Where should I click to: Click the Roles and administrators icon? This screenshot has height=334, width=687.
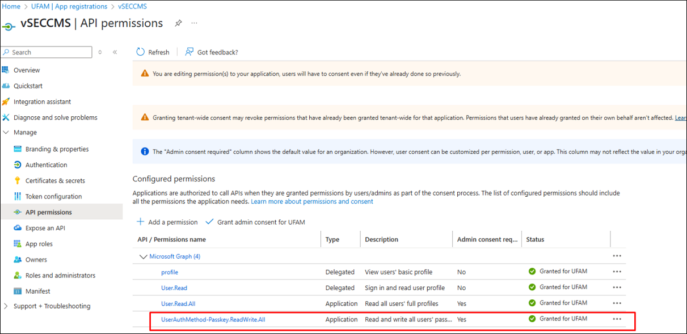[x=18, y=276]
